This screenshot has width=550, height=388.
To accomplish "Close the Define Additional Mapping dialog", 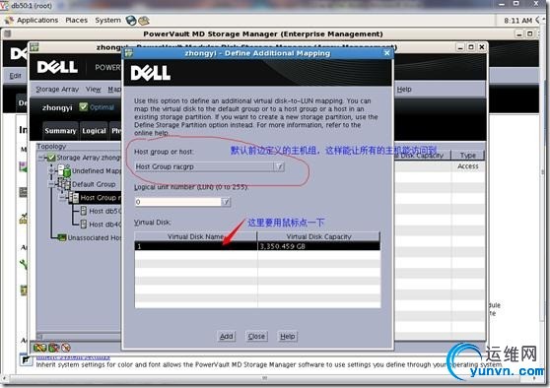I will point(386,53).
